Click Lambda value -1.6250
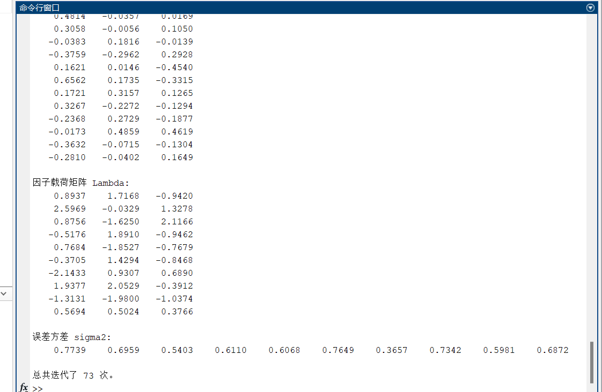This screenshot has width=602, height=392. pos(121,222)
